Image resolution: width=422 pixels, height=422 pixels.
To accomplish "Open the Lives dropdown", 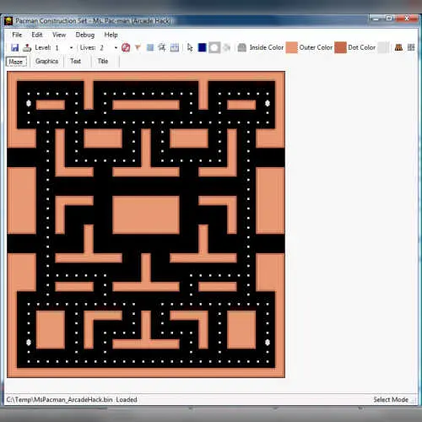I will [x=116, y=48].
